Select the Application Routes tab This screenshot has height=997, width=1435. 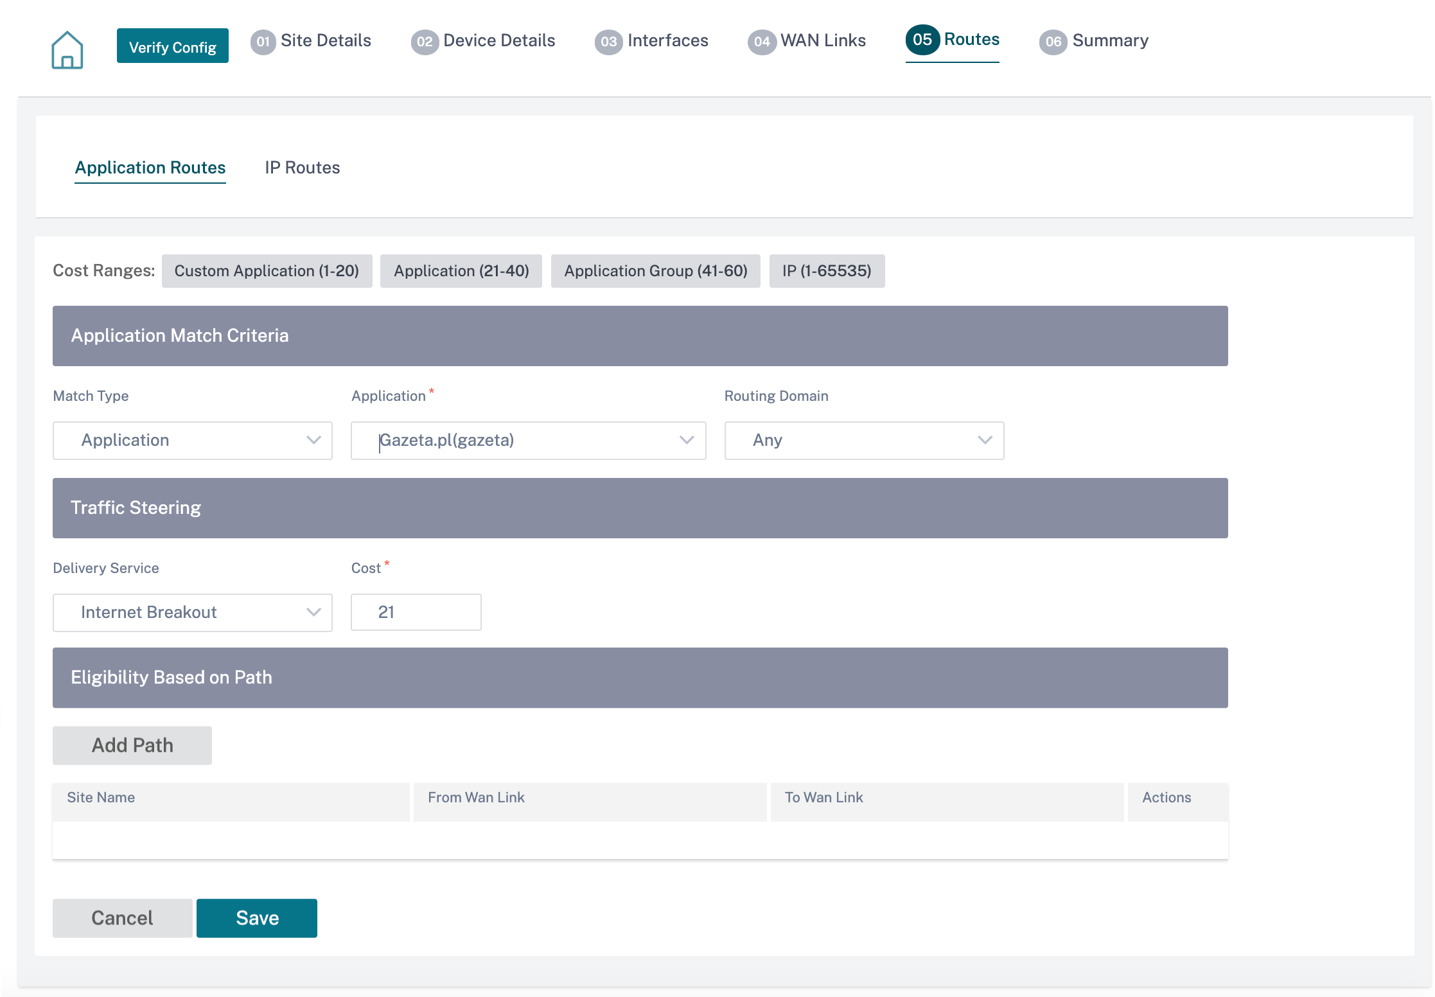click(x=150, y=168)
